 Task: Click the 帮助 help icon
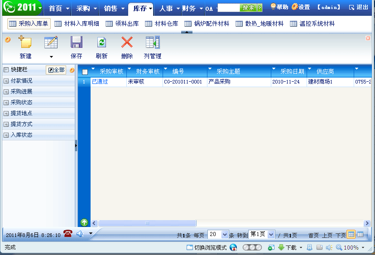[x=273, y=7]
